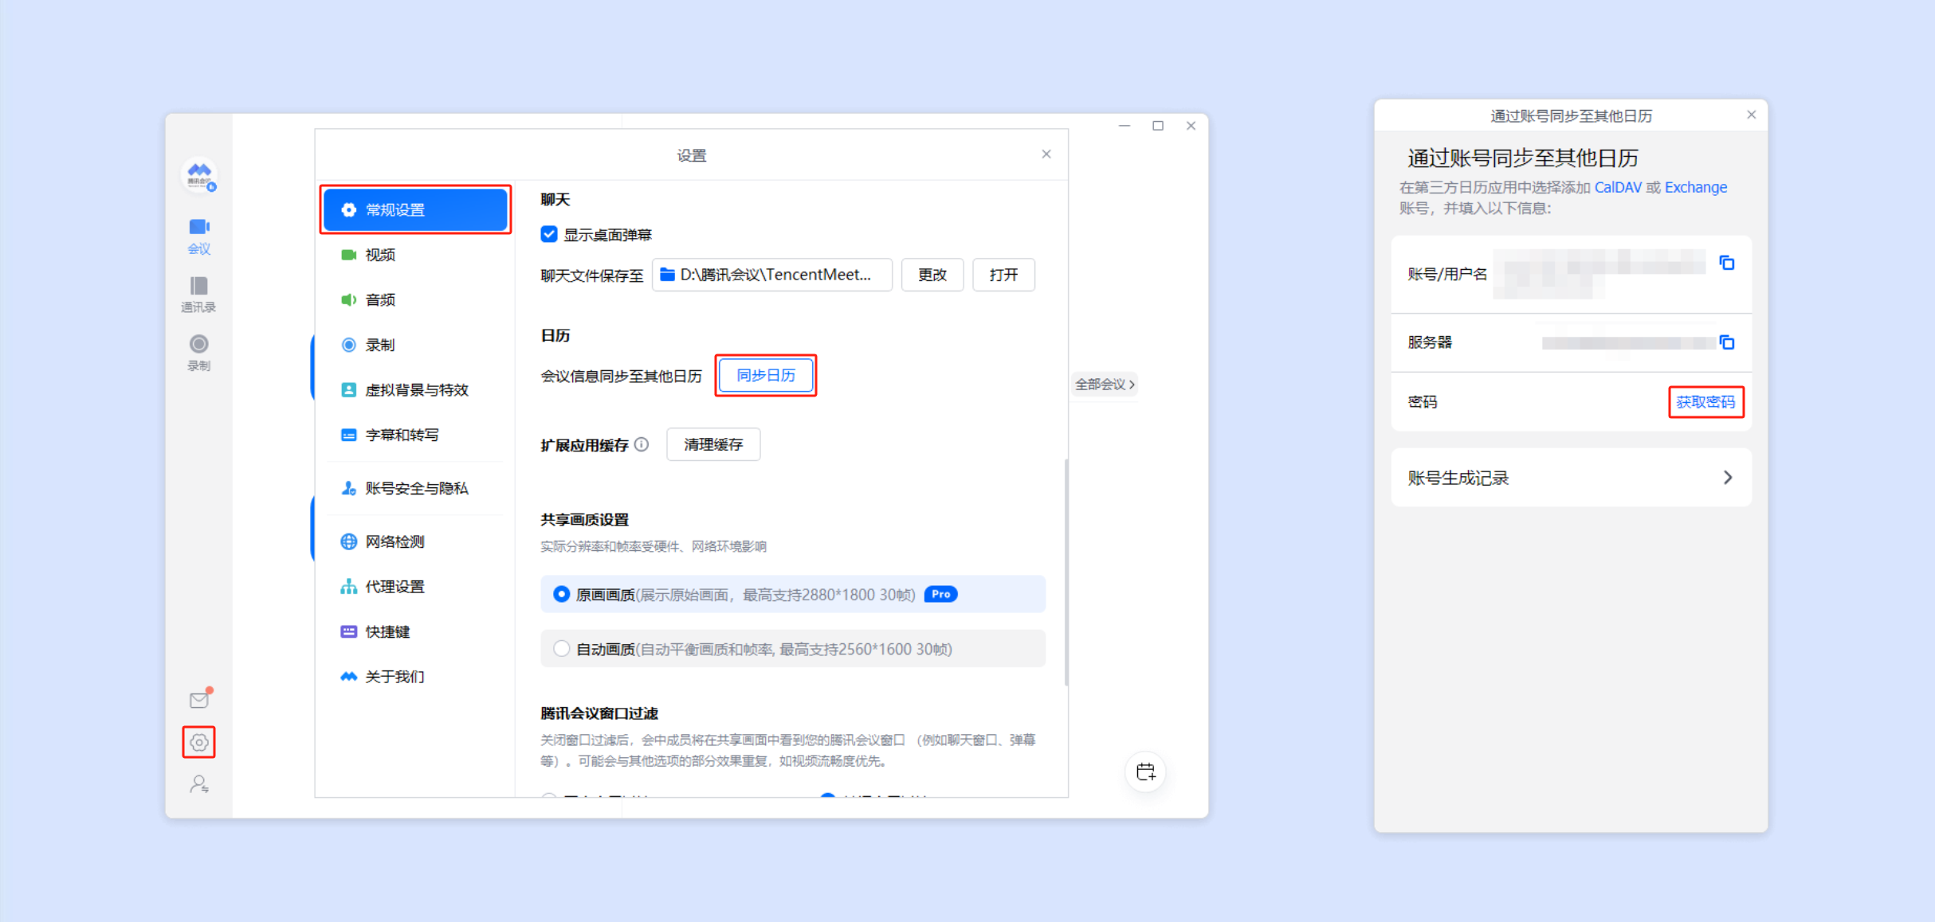Open the mail inbox icon in sidebar
Screen dimensions: 1935x922
pyautogui.click(x=199, y=699)
